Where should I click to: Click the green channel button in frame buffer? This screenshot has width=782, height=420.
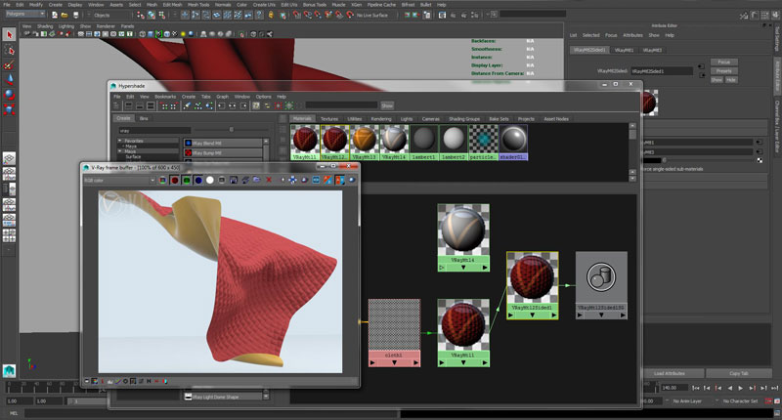point(187,180)
